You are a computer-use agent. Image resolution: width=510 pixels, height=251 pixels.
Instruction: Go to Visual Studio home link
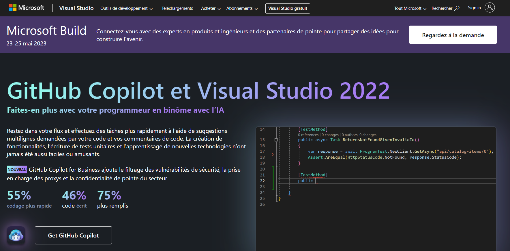[x=76, y=8]
